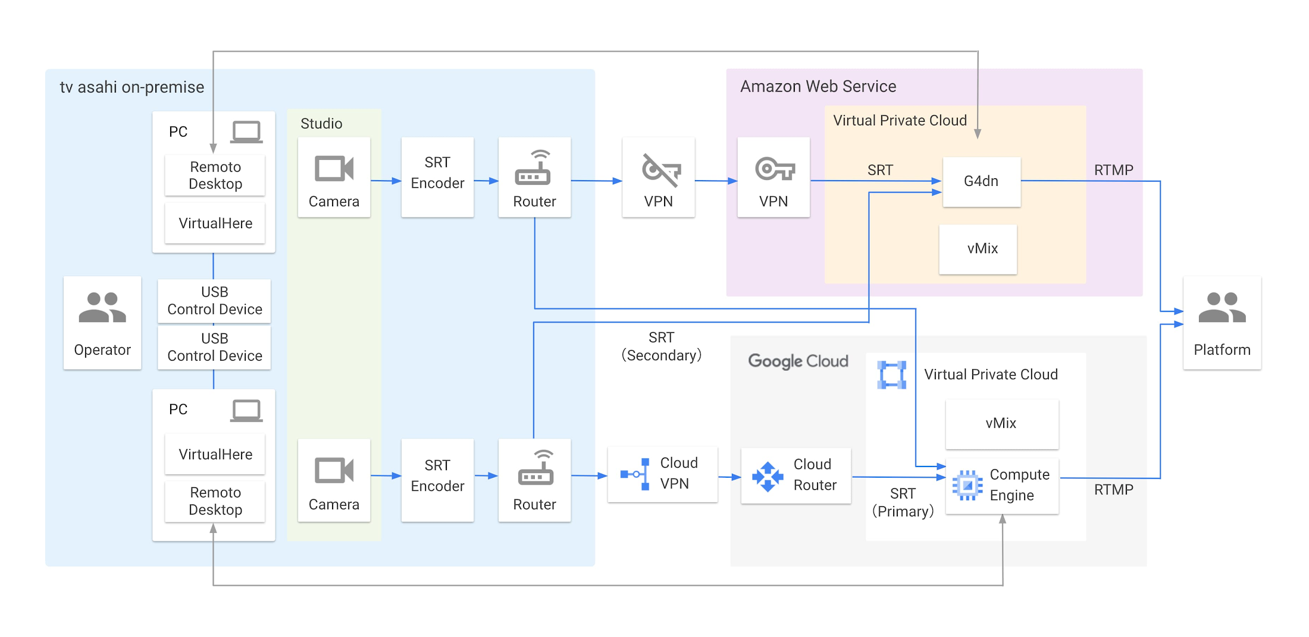Select the Router icon linked to crossed-key VPN
The height and width of the screenshot is (637, 1309).
(533, 168)
